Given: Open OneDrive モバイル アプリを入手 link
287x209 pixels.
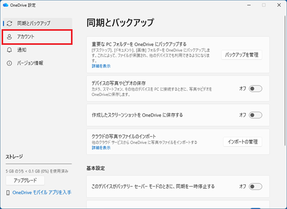Looking at the screenshot, I should [42, 192].
